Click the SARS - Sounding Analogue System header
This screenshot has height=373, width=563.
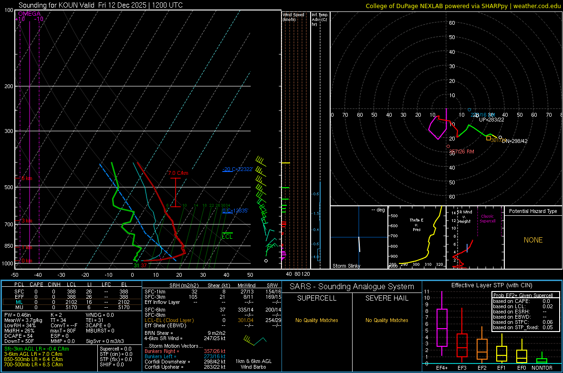coord(352,287)
